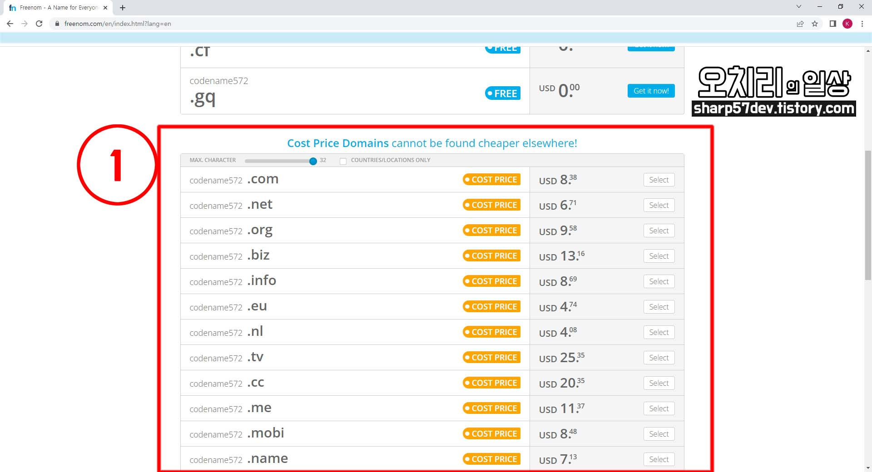Click the page vertical scrollbar thumb
The height and width of the screenshot is (472, 872).
tap(868, 216)
